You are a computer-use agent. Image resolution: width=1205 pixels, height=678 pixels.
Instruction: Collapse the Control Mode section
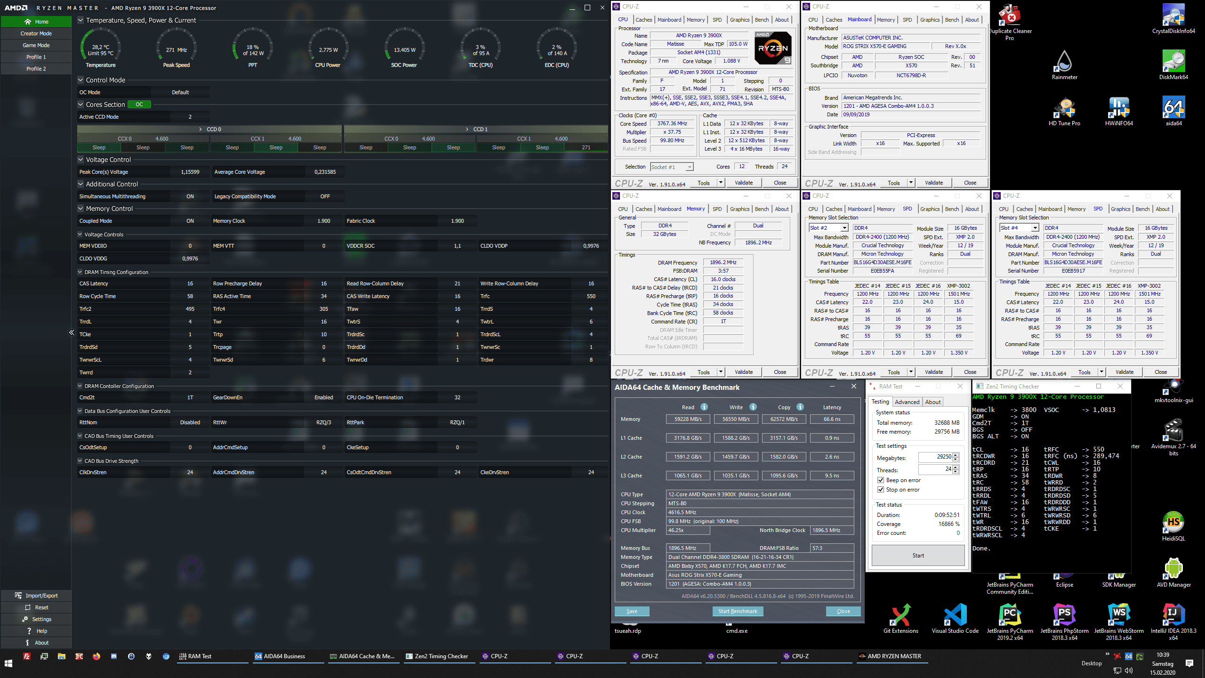click(80, 80)
